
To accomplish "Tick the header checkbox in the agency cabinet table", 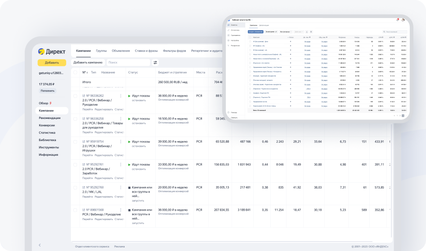I will click(x=250, y=37).
